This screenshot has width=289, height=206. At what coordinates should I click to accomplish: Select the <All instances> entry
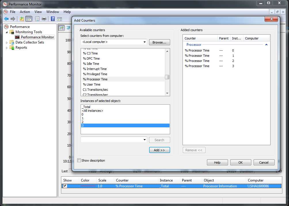pyautogui.click(x=125, y=111)
